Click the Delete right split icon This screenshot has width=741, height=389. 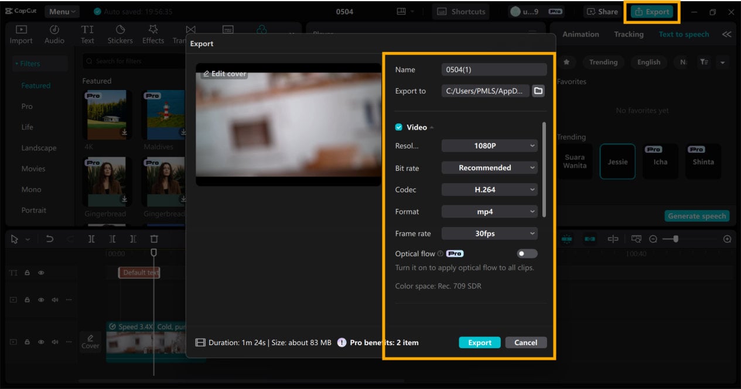tap(134, 239)
